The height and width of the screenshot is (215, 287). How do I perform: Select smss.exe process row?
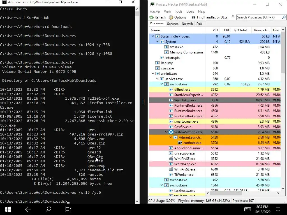(215, 47)
